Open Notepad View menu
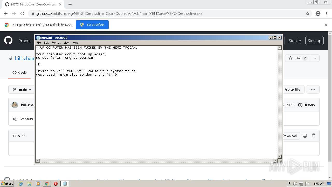The height and width of the screenshot is (187, 332). (x=66, y=43)
